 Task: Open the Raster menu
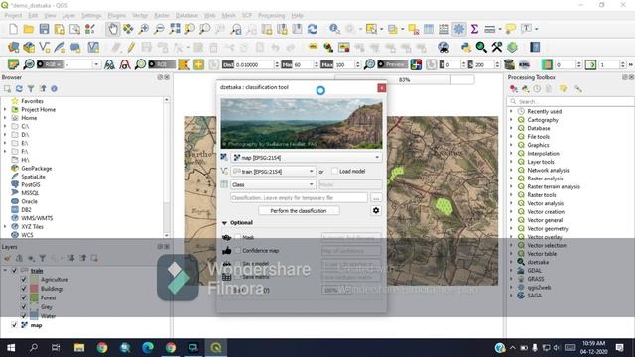(162, 16)
